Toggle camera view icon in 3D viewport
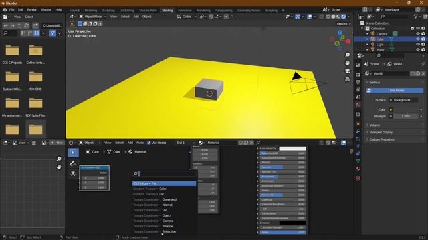This screenshot has height=240, width=428. click(348, 71)
